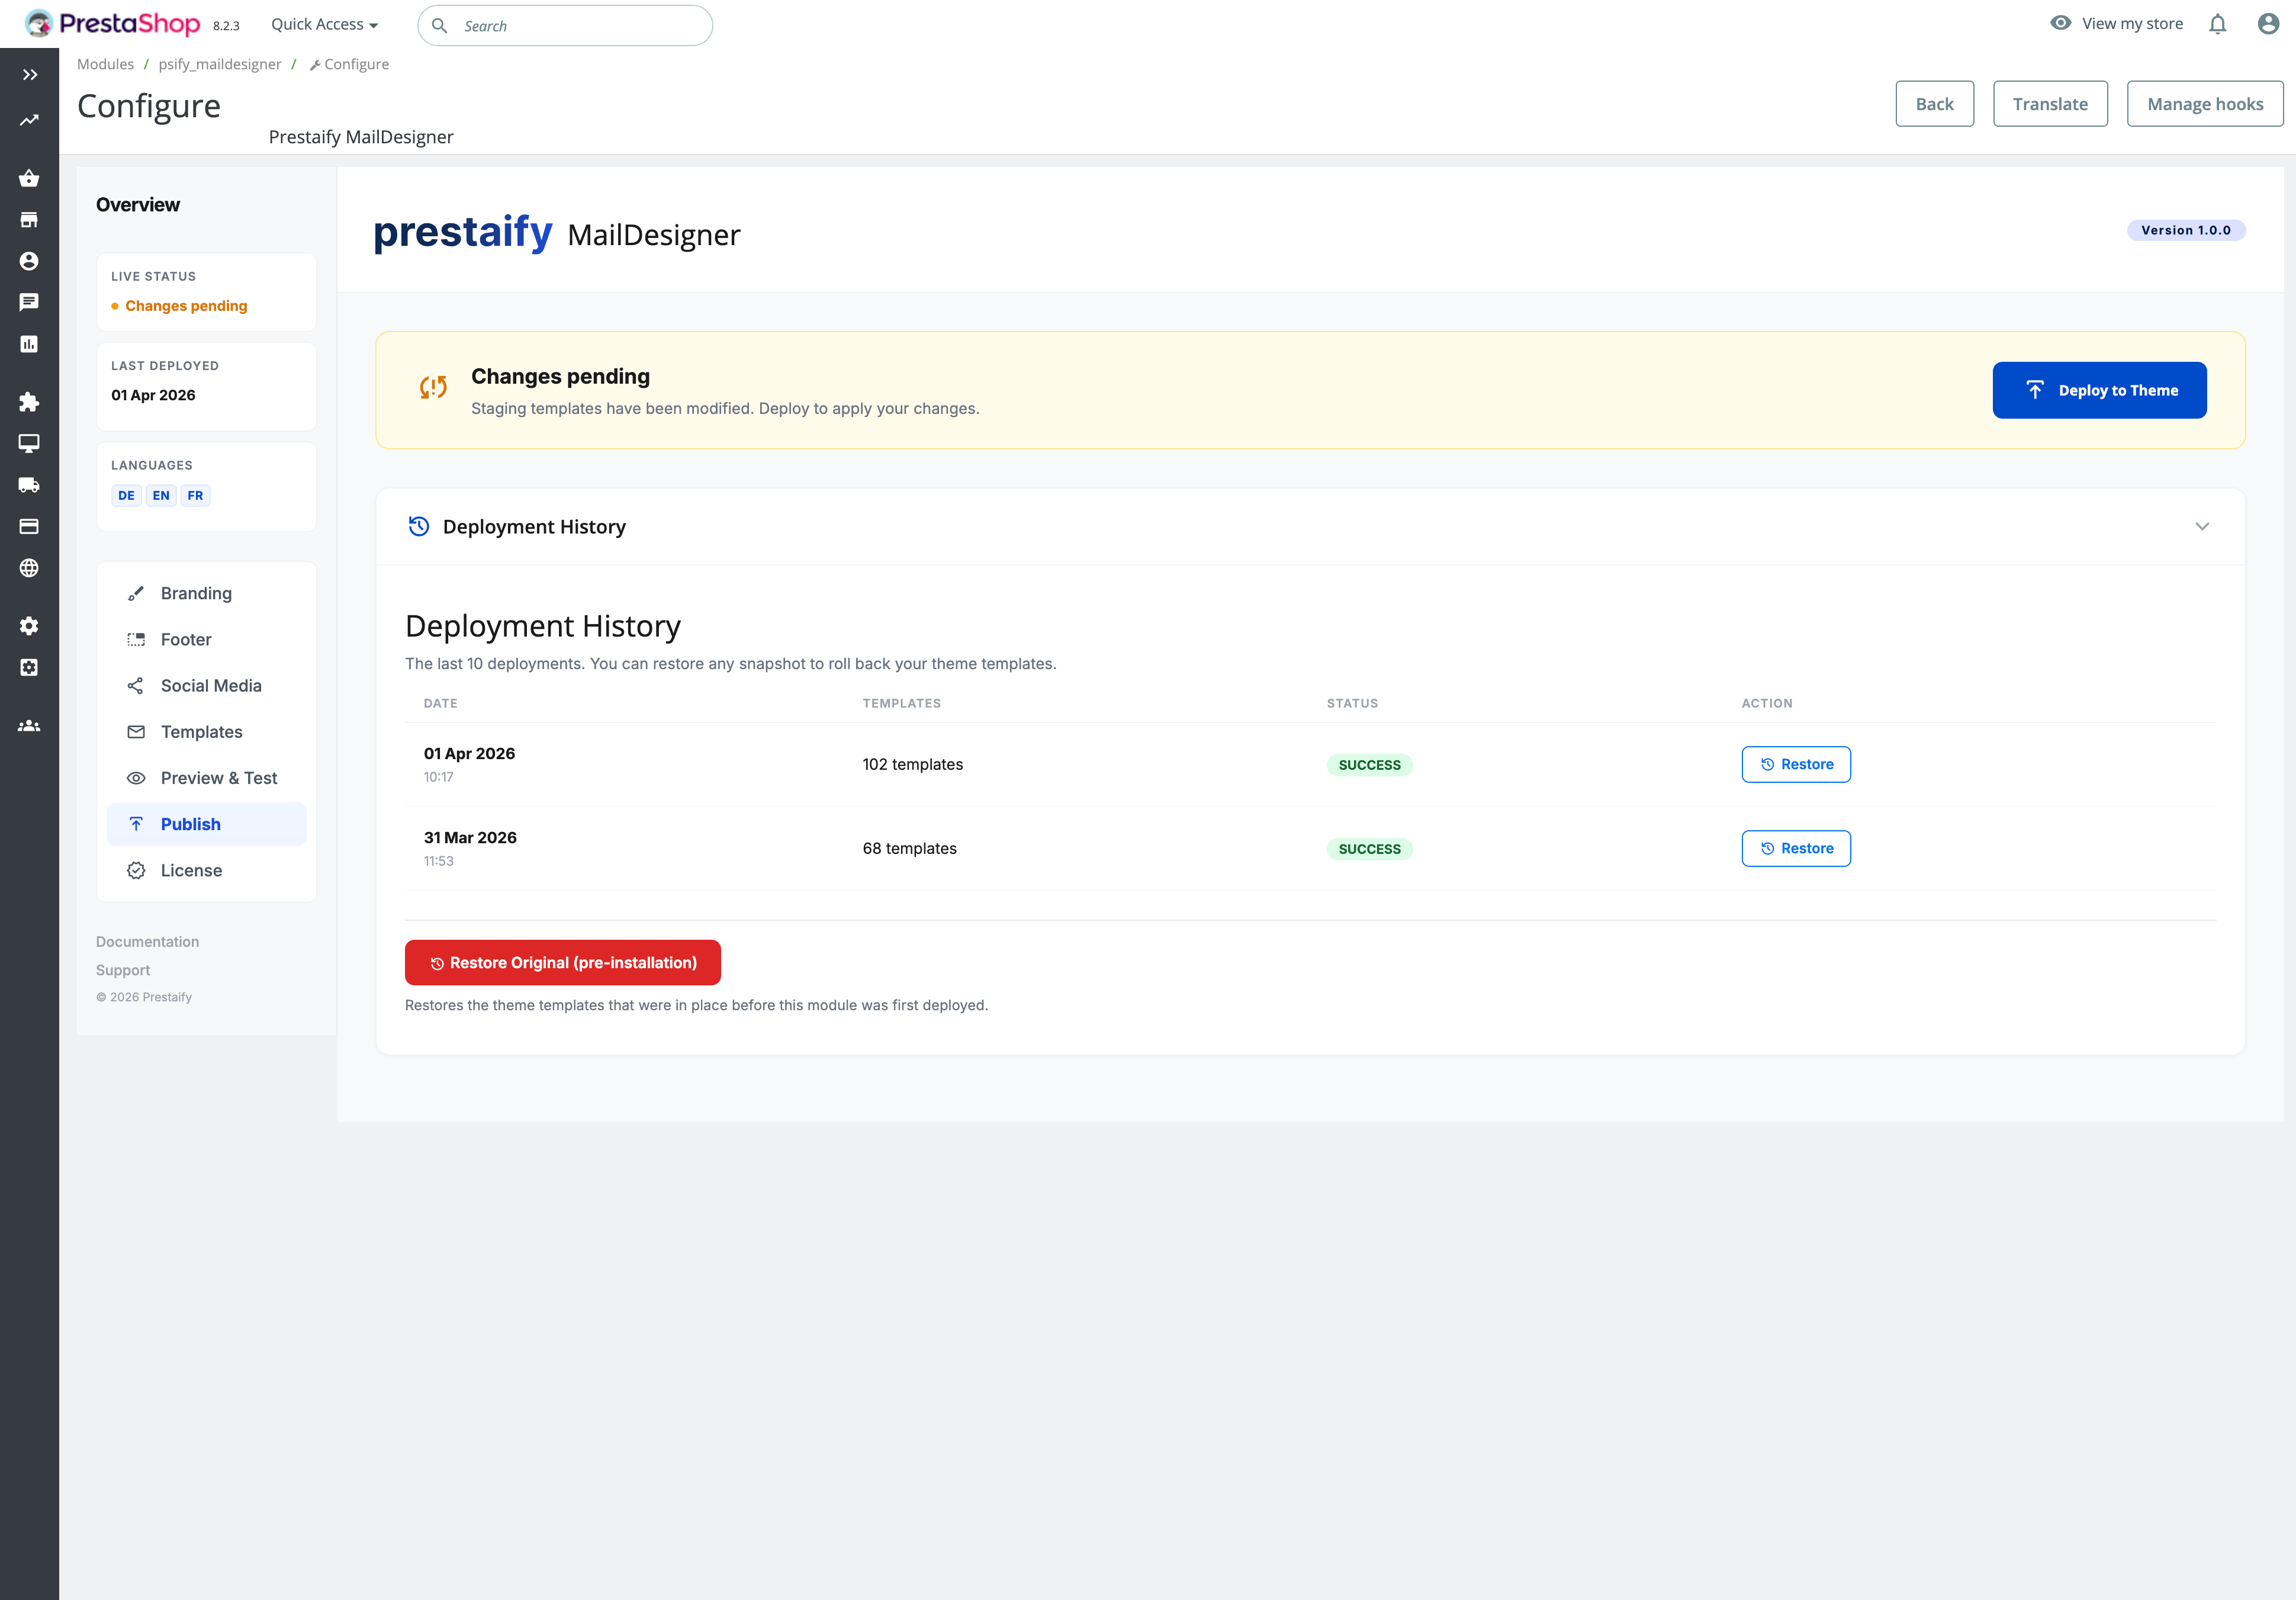
Task: Open the Shop Parameters gear sidebar icon
Action: point(29,626)
